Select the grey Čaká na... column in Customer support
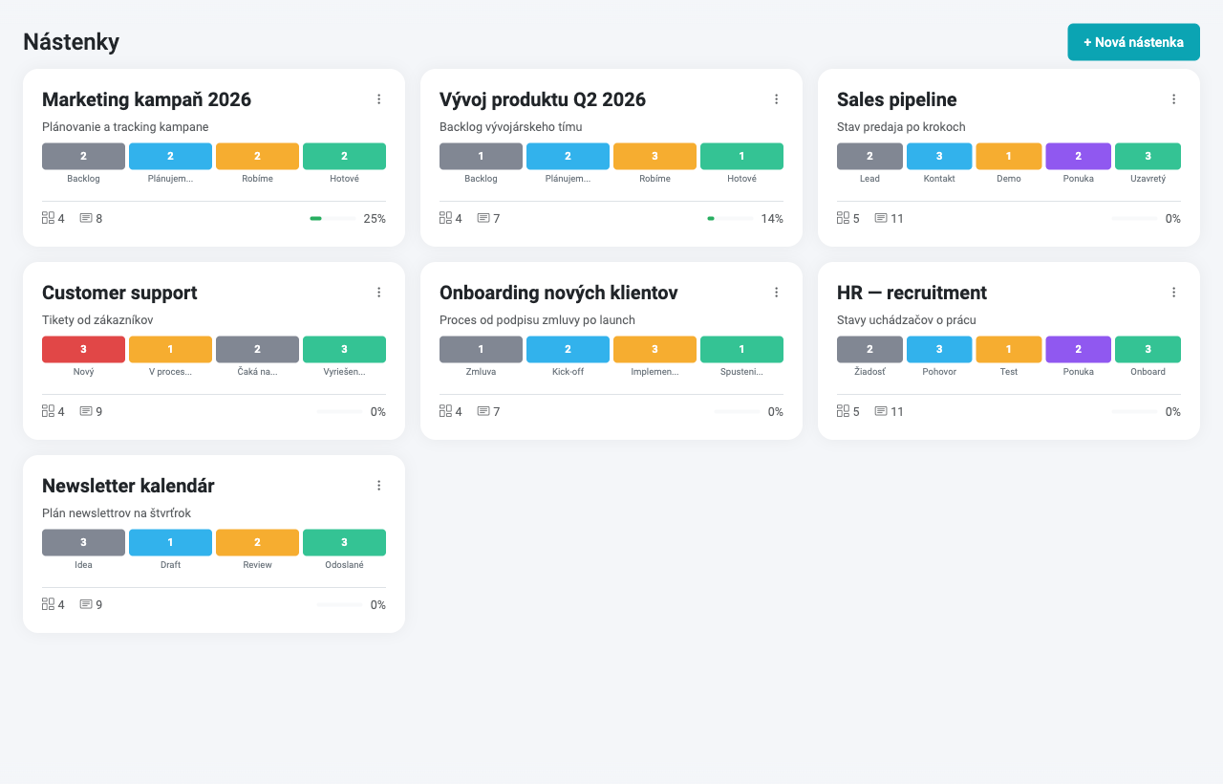Screen dimensions: 1223x784 coord(257,349)
